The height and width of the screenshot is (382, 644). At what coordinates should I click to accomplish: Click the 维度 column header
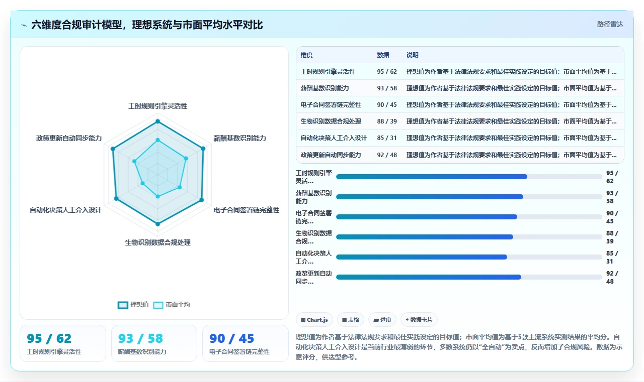[307, 55]
